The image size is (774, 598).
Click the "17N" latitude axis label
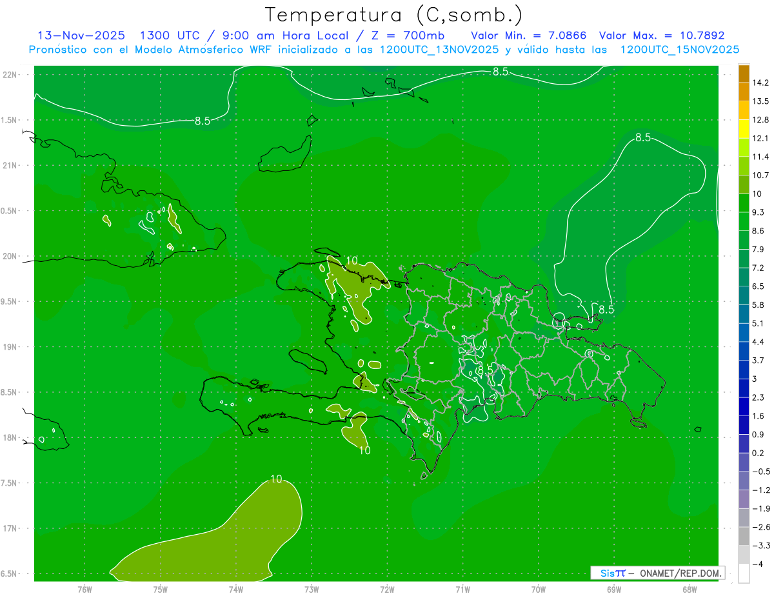coord(10,528)
